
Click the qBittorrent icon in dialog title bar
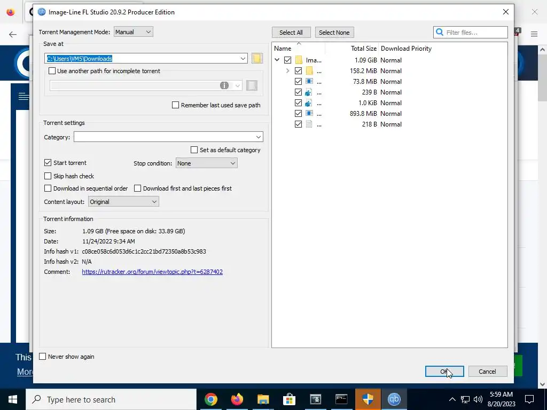[x=42, y=12]
